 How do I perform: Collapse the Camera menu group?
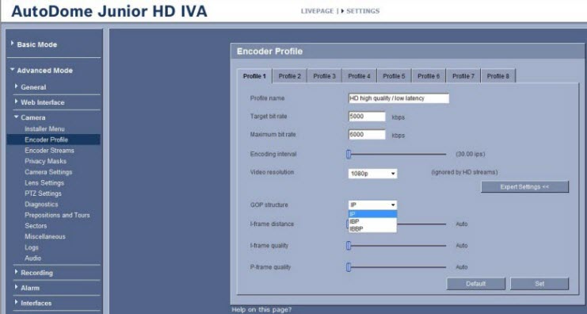click(32, 117)
